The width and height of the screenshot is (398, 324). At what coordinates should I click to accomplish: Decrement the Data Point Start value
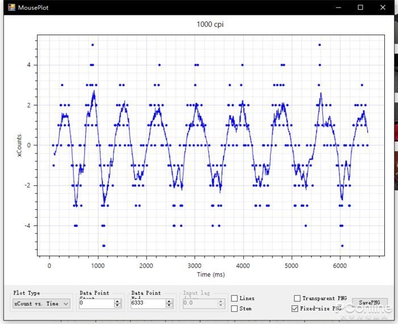tap(117, 305)
